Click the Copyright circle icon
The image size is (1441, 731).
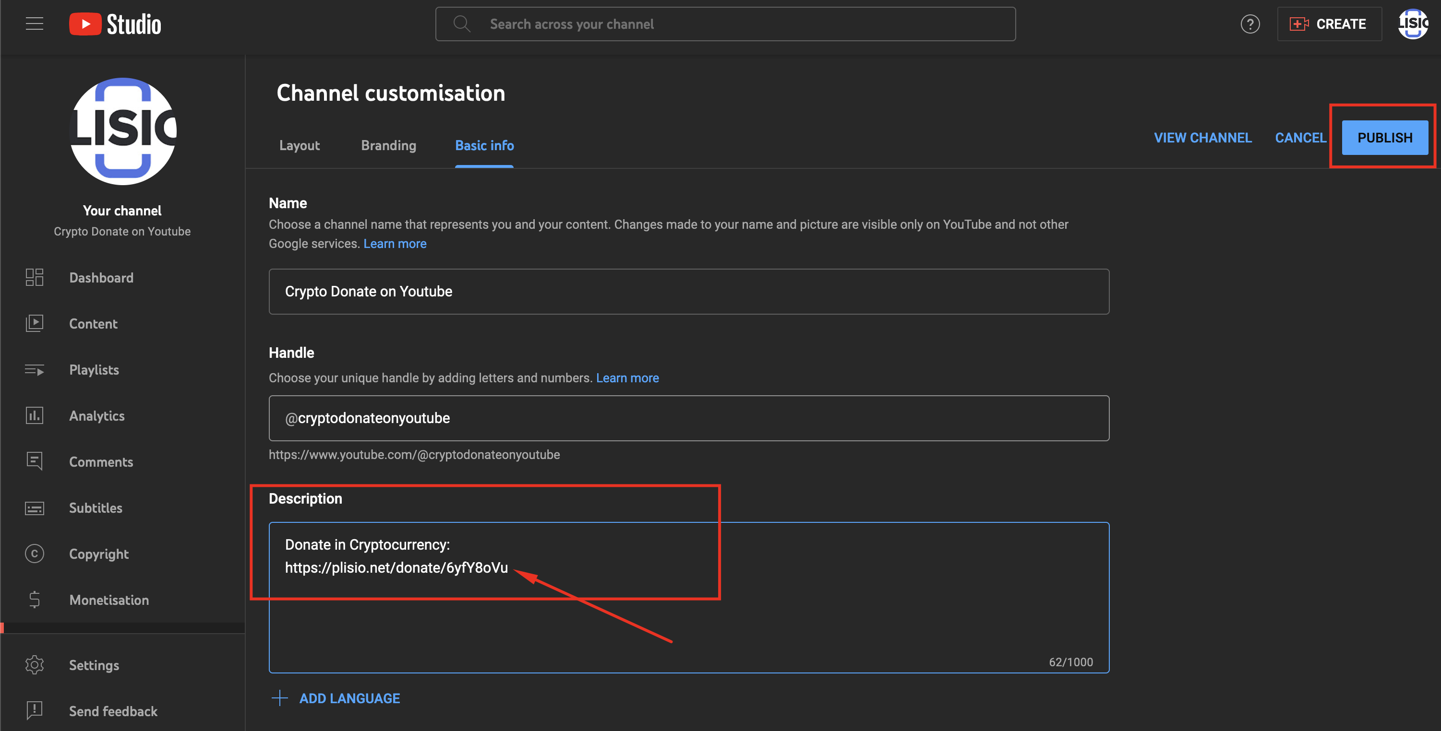tap(34, 554)
